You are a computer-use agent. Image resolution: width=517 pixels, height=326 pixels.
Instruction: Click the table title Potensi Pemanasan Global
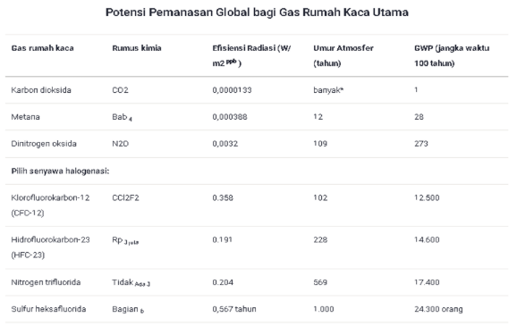point(257,13)
